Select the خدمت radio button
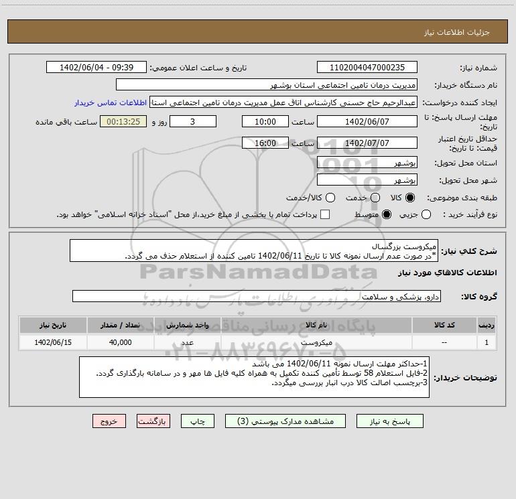The width and height of the screenshot is (516, 499). tap(375, 198)
